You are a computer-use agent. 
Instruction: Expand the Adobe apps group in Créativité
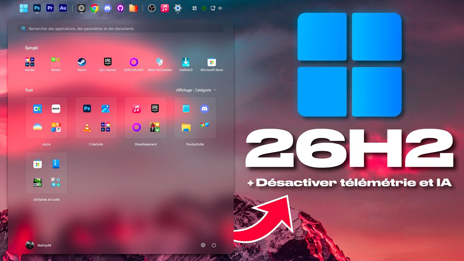(x=105, y=127)
